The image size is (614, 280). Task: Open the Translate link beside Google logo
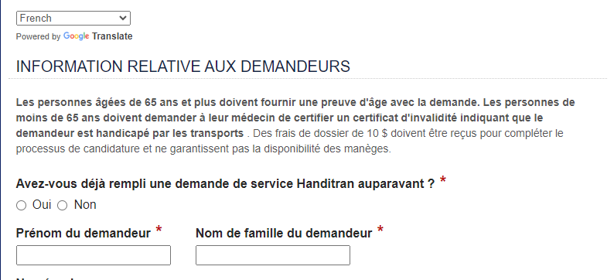(112, 36)
